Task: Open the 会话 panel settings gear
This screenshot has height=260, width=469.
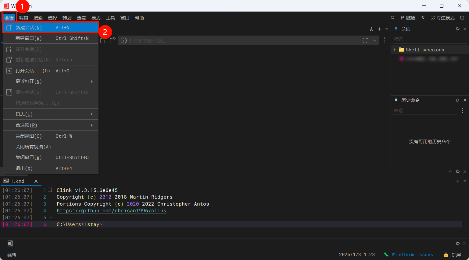Action: pos(457,29)
